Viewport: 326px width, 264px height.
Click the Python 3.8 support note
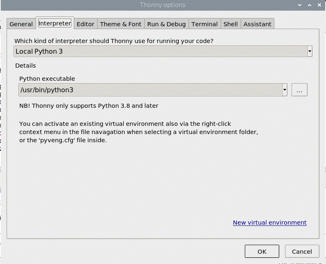(89, 106)
